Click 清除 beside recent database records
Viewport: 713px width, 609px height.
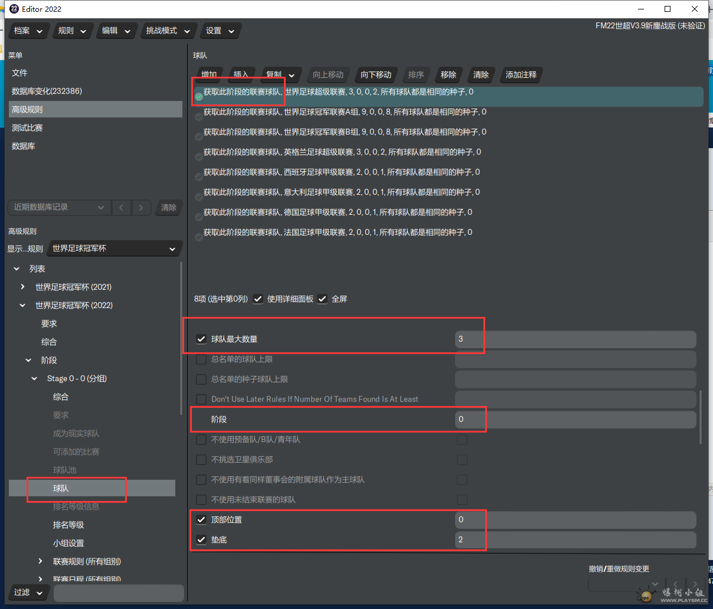click(169, 207)
